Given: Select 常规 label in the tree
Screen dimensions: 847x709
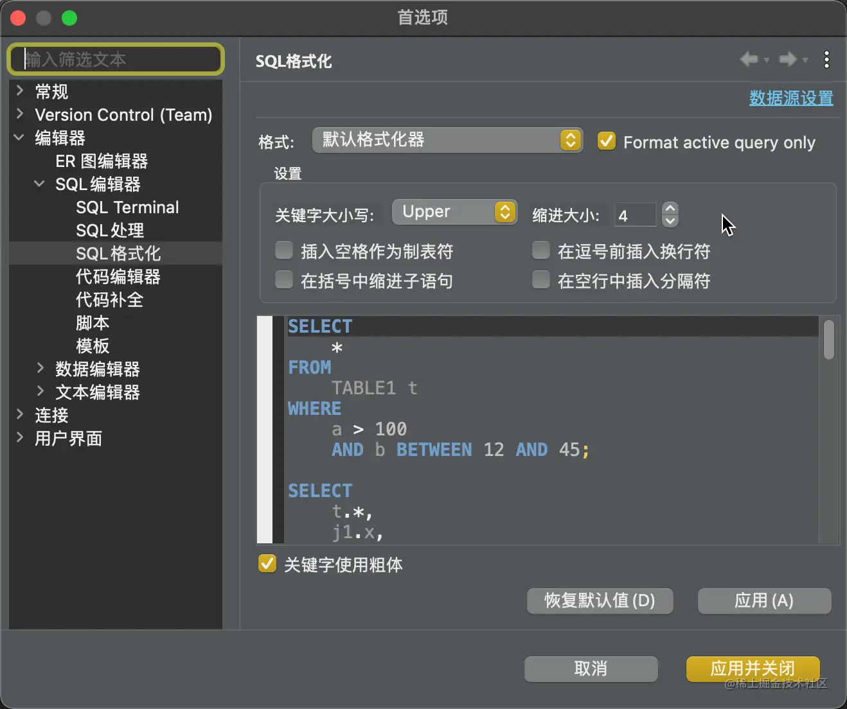Looking at the screenshot, I should click(51, 92).
